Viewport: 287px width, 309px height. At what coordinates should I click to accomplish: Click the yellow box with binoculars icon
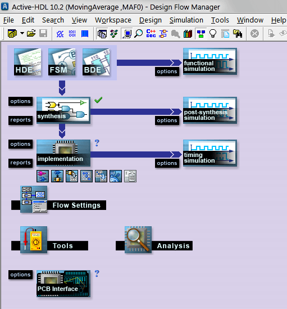[238, 34]
